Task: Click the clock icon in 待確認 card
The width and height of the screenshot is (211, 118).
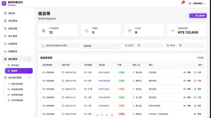Action: [86, 30]
